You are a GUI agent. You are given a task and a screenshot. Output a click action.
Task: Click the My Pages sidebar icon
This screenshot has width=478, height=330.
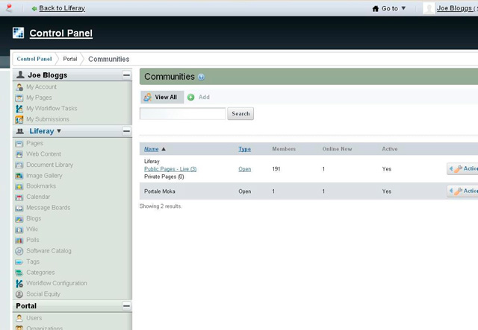click(x=19, y=98)
